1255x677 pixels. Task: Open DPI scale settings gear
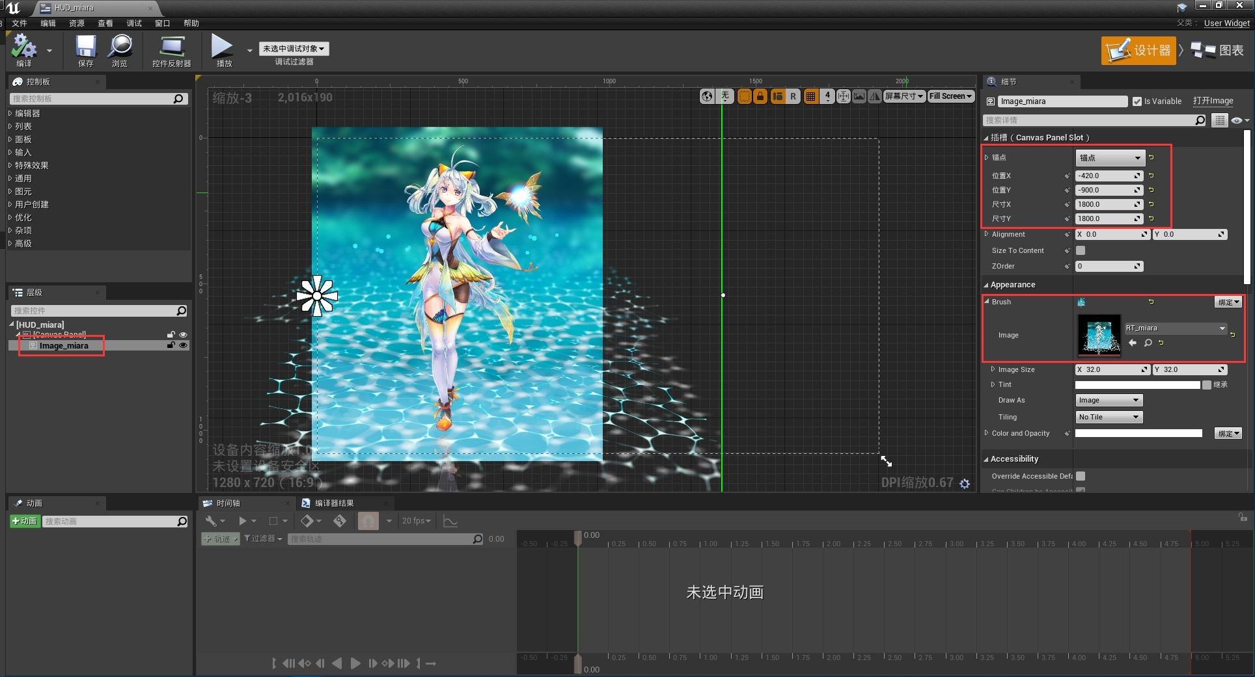click(x=965, y=483)
